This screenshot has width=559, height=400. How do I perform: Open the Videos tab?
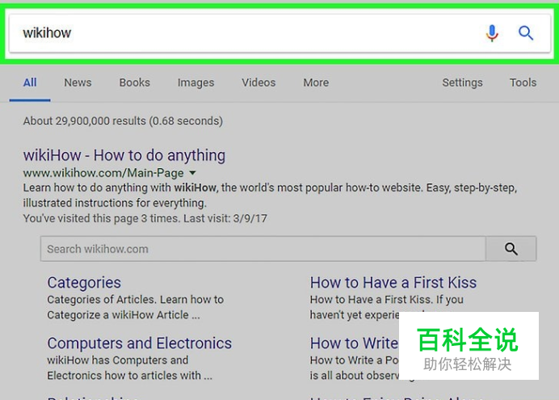tap(258, 82)
